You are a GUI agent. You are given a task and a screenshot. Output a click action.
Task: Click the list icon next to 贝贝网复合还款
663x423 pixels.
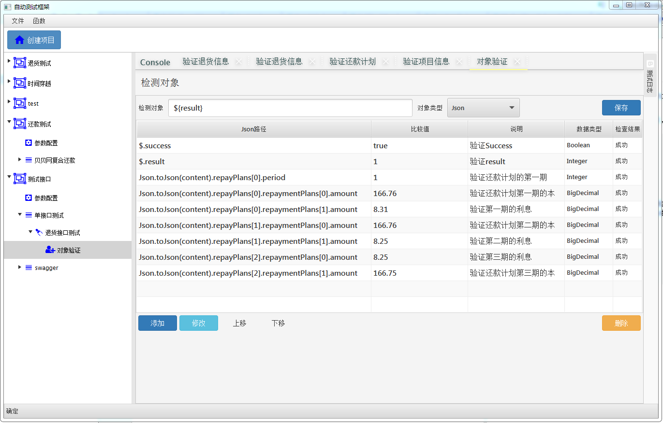point(29,160)
